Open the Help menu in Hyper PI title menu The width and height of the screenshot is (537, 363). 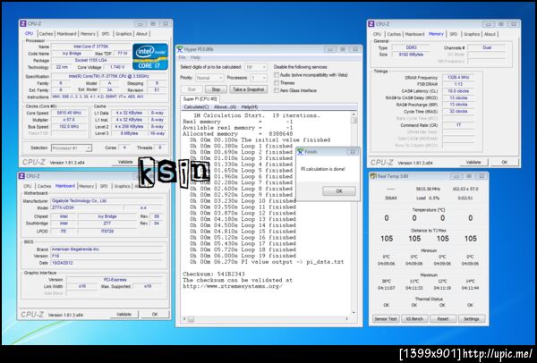[195, 57]
